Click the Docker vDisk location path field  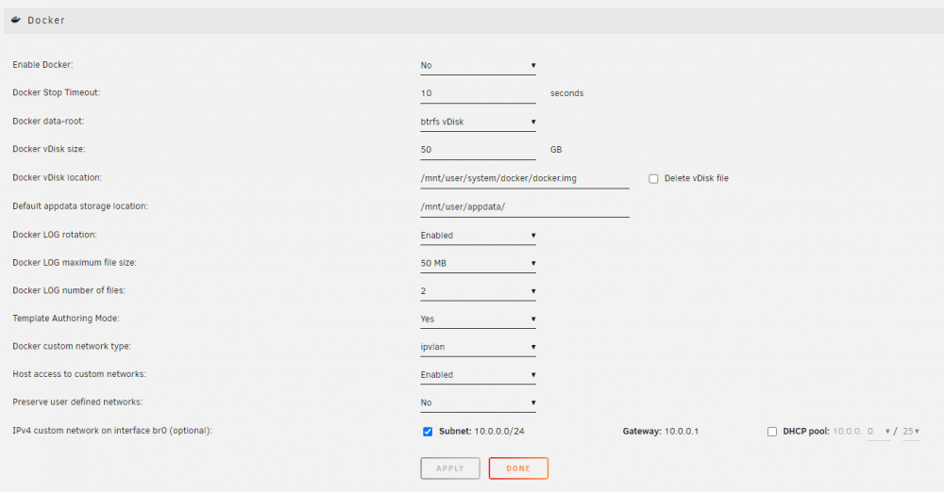524,179
